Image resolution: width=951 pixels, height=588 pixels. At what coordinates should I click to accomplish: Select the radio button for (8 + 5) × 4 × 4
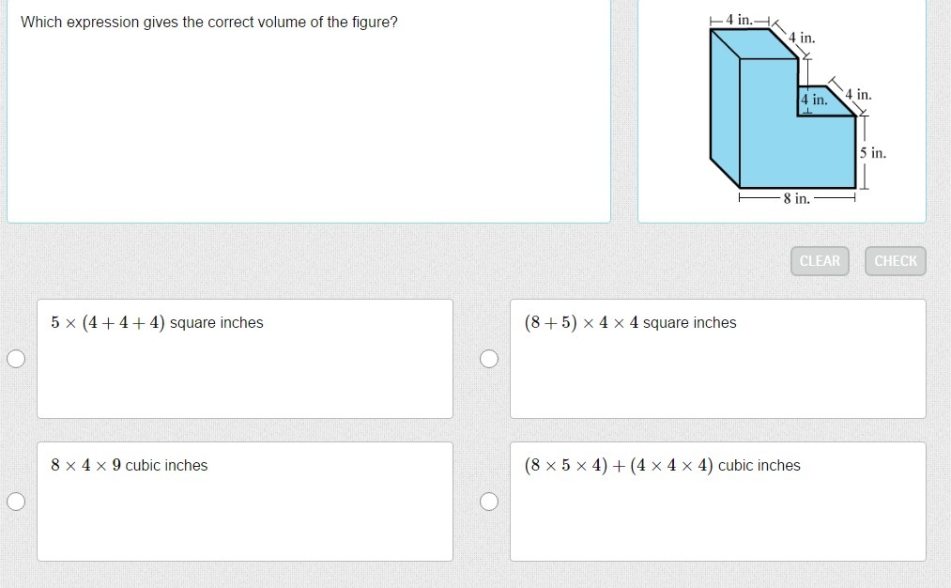[489, 359]
